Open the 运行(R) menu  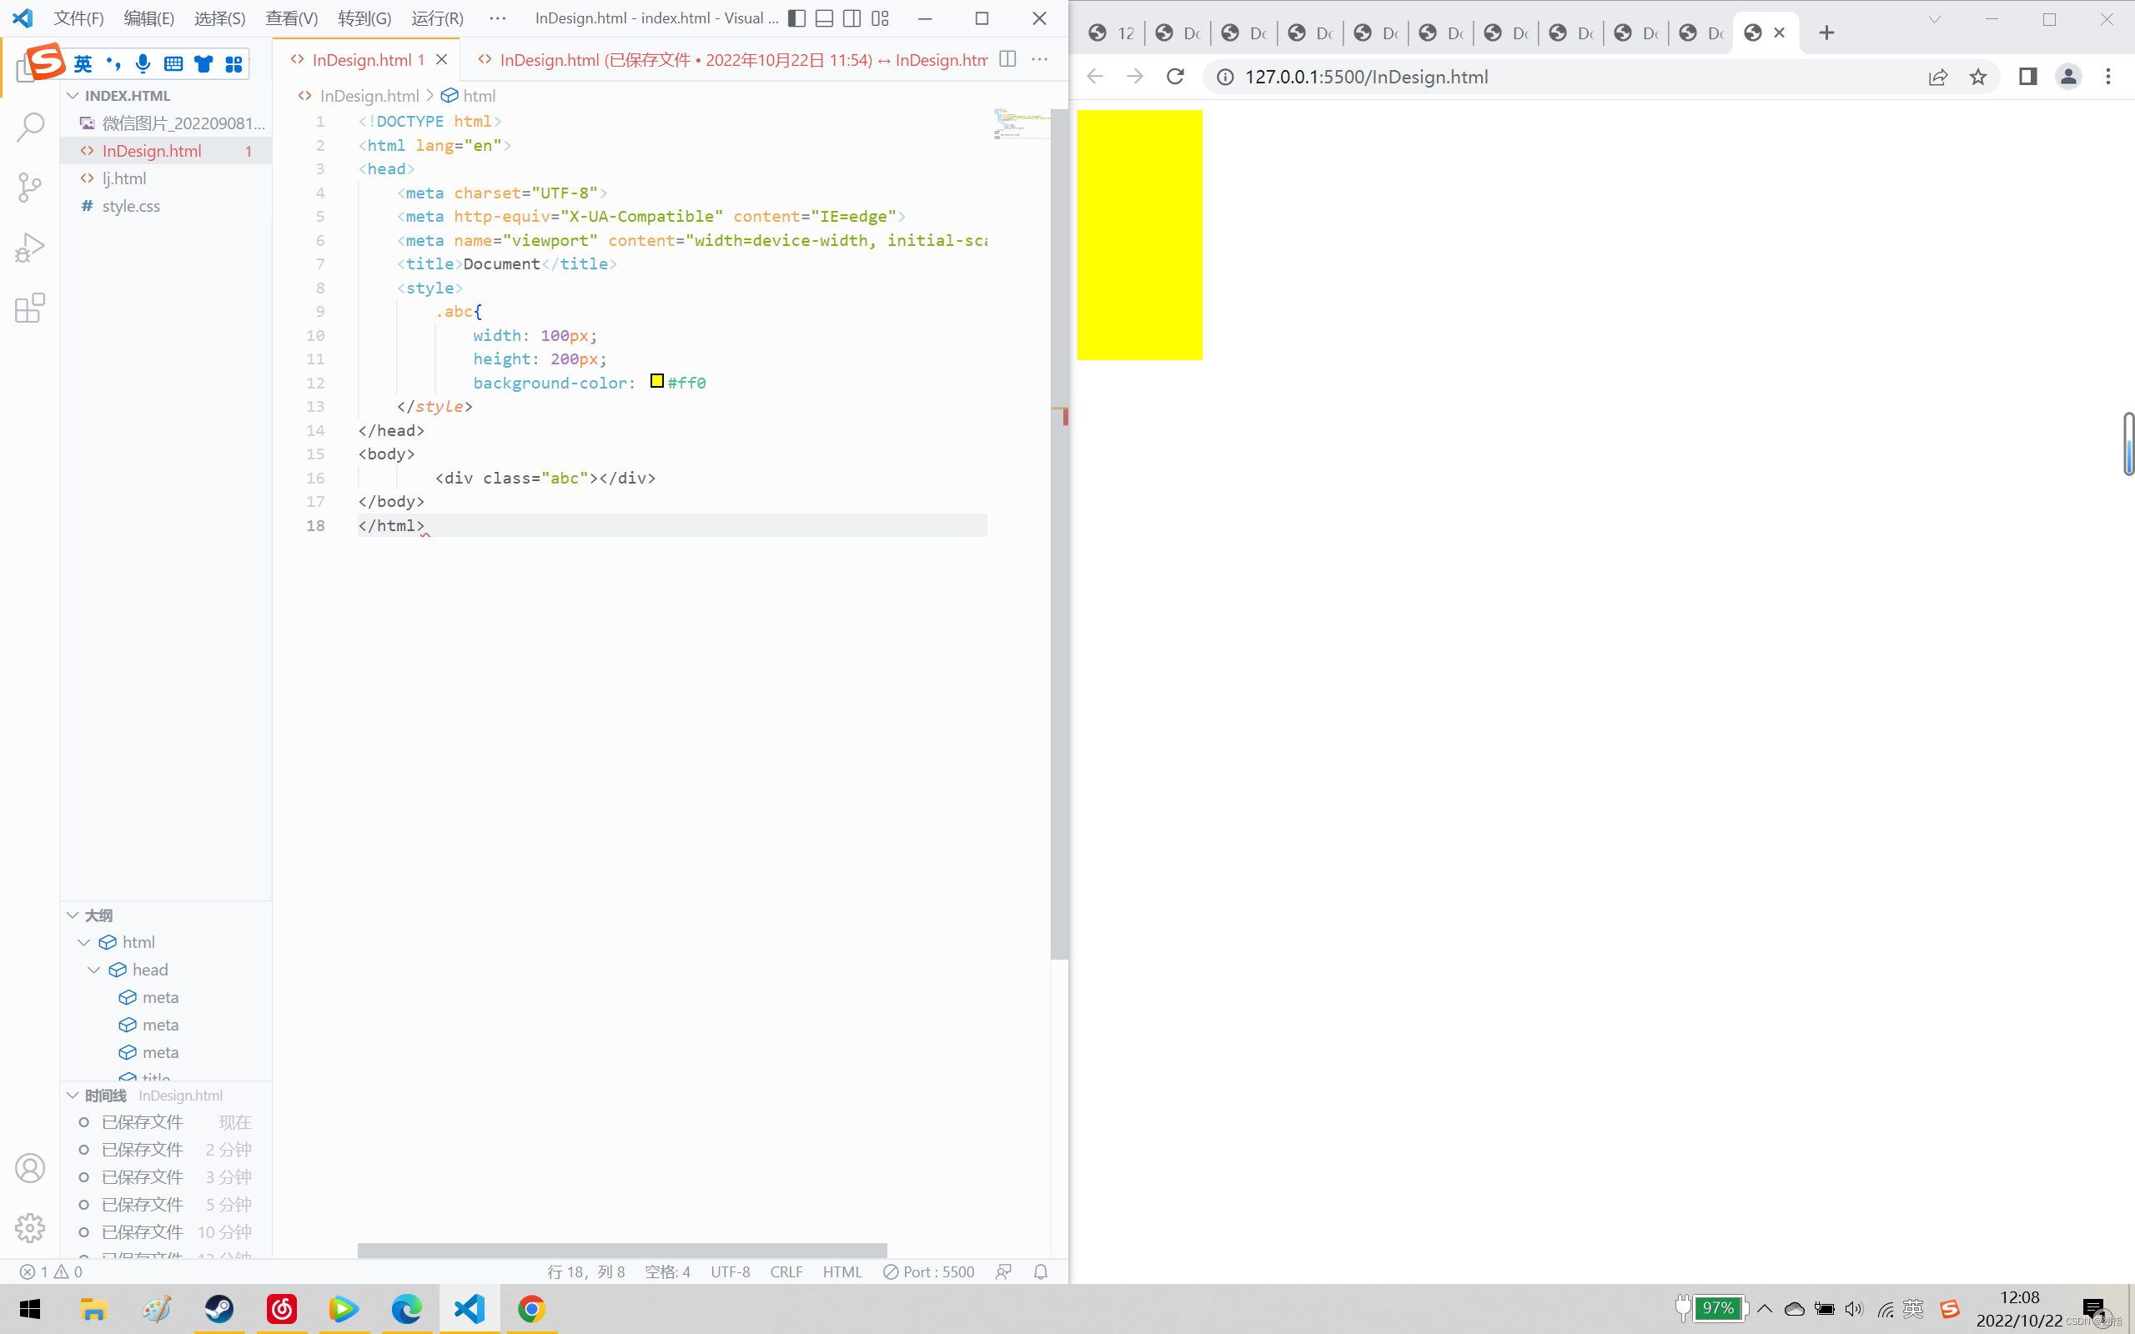[437, 18]
